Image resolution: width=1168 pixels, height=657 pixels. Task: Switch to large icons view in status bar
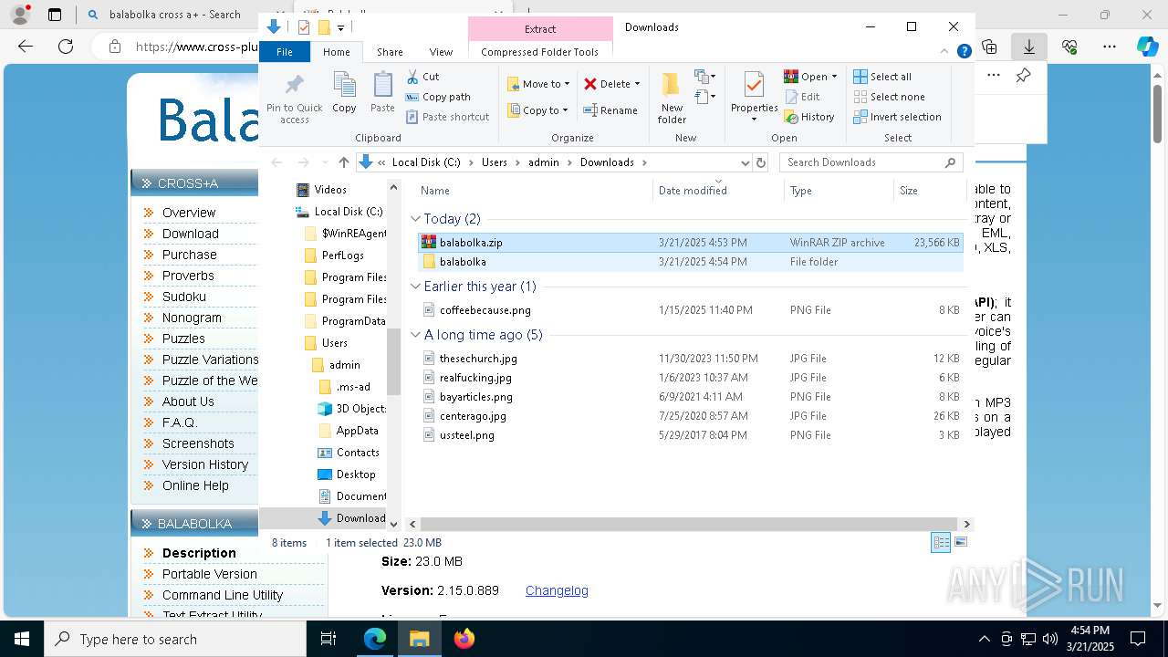pos(960,542)
